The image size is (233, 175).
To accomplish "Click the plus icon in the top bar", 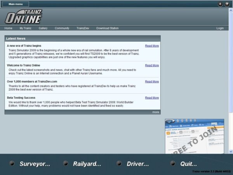I will pos(220,4).
